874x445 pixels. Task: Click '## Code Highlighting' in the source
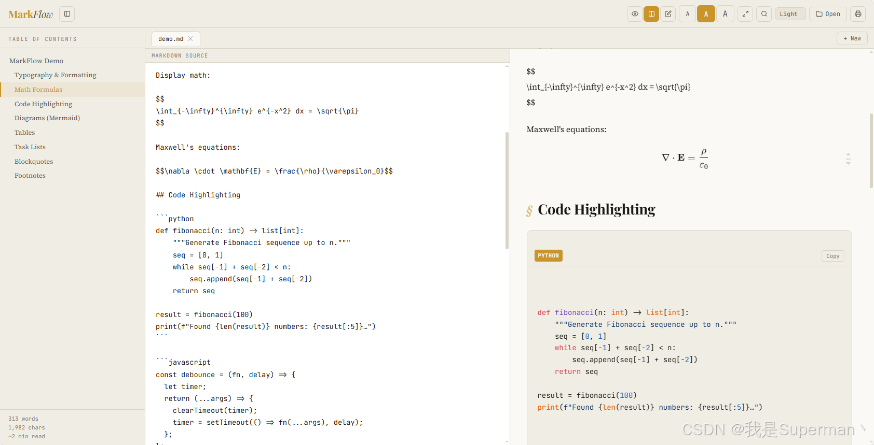[x=198, y=195]
